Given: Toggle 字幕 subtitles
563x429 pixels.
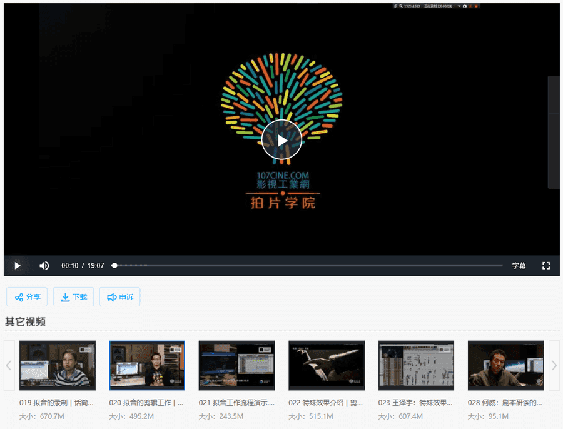Looking at the screenshot, I should pos(519,266).
